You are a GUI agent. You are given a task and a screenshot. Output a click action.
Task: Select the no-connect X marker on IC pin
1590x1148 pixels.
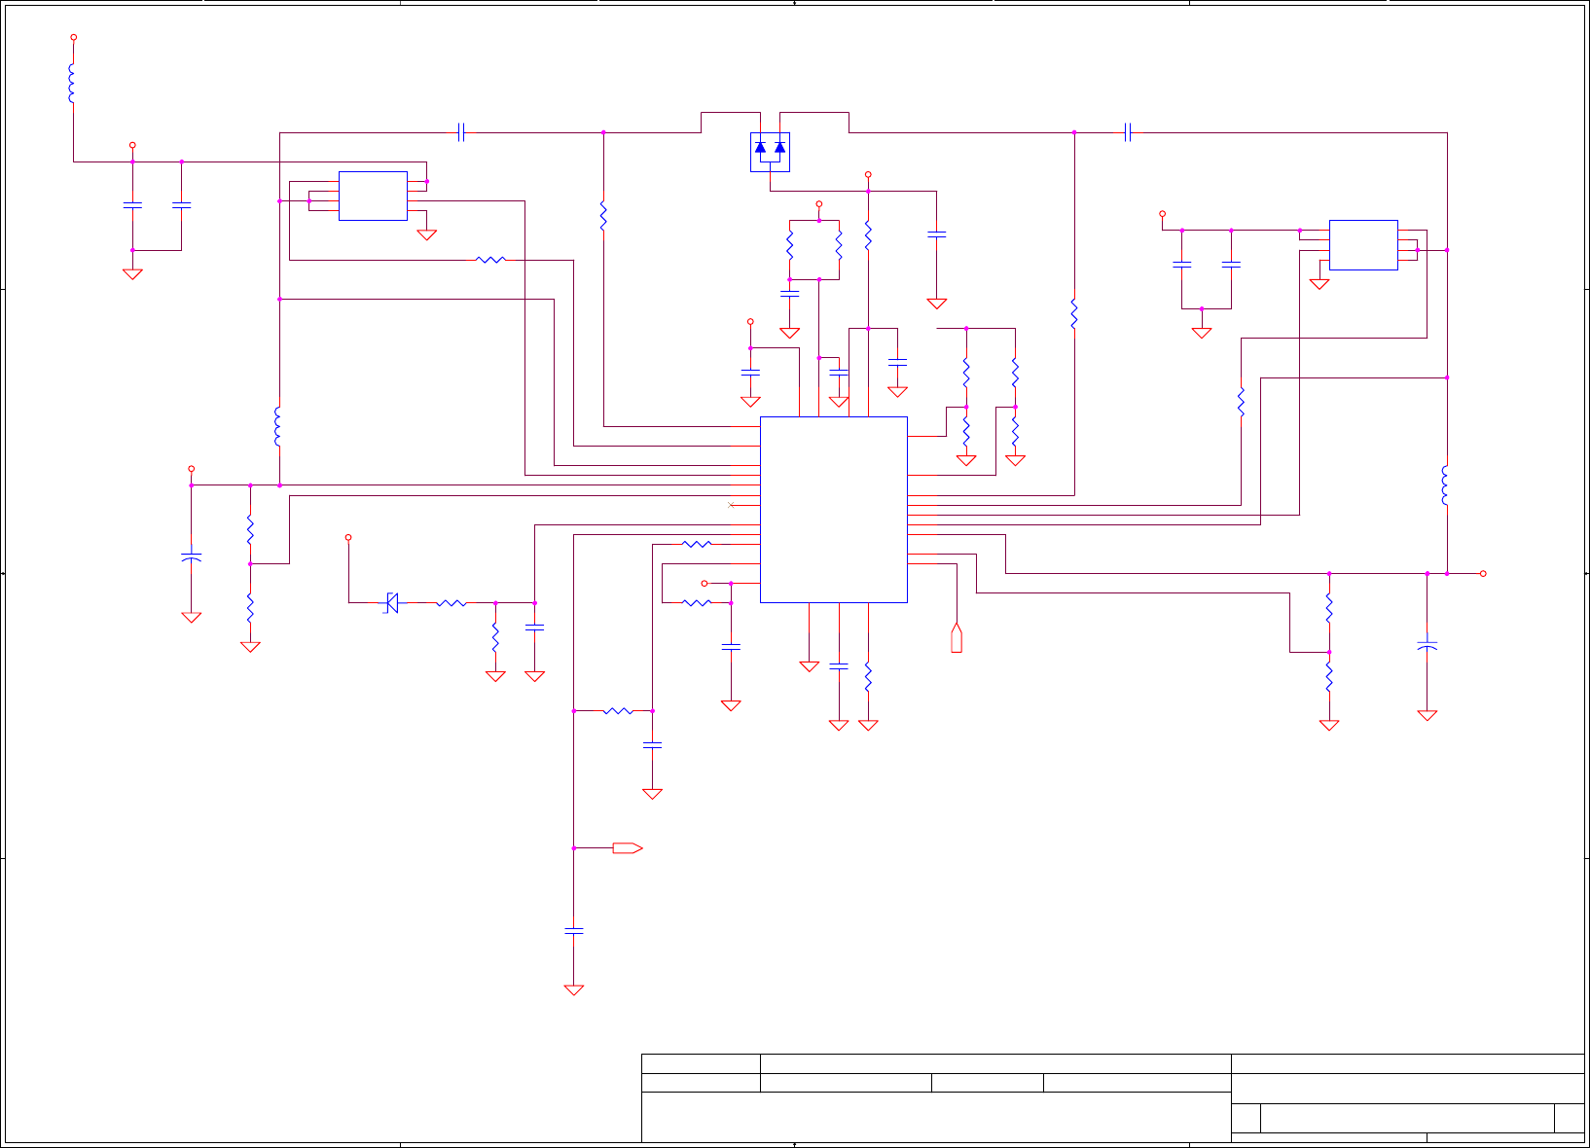tap(731, 505)
